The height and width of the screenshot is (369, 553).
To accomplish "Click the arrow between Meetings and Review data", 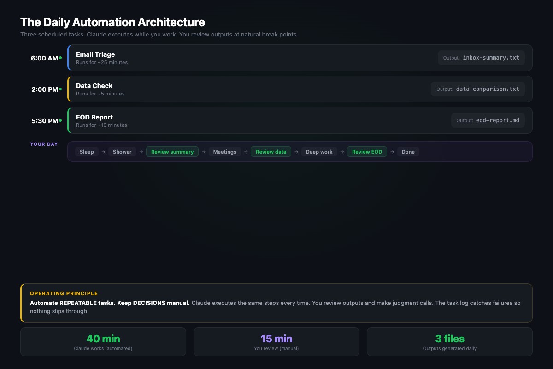I will click(246, 152).
